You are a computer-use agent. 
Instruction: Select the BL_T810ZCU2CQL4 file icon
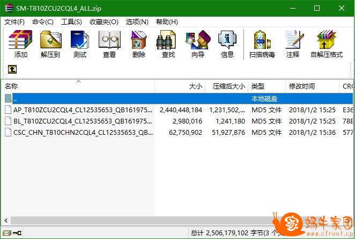click(8, 121)
